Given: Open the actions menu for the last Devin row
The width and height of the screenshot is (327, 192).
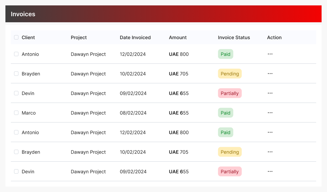Looking at the screenshot, I should tap(270, 171).
